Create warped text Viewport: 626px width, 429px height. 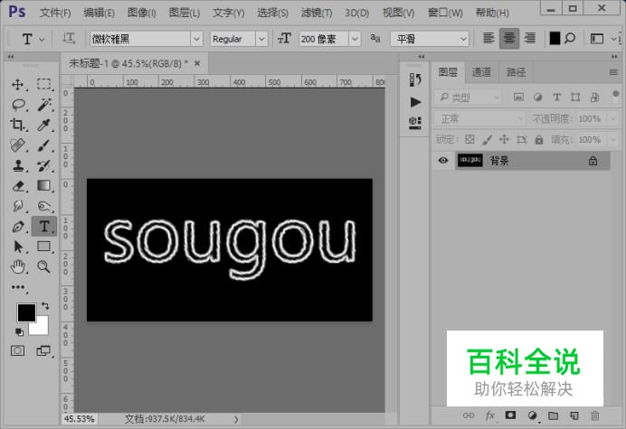click(x=571, y=39)
